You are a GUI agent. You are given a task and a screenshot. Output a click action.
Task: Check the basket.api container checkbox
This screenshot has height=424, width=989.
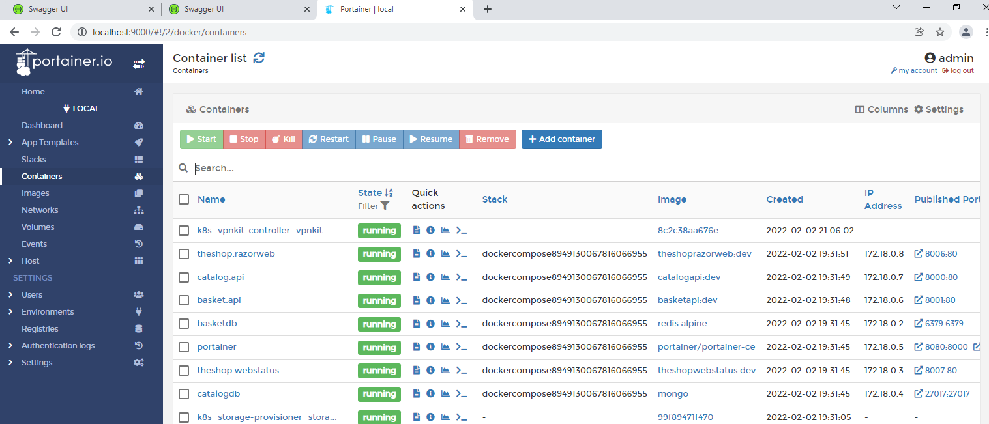click(184, 300)
